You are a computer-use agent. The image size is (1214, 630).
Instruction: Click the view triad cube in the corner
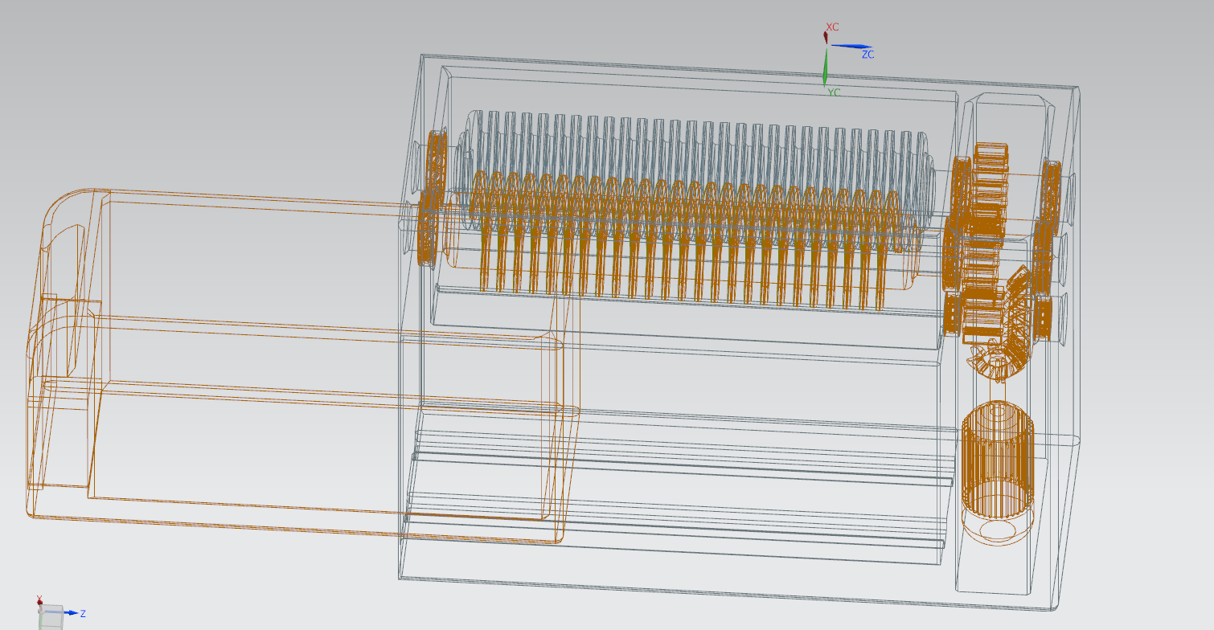click(x=51, y=616)
